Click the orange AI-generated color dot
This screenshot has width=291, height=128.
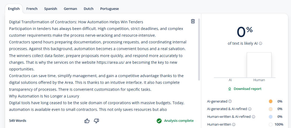(x=271, y=101)
